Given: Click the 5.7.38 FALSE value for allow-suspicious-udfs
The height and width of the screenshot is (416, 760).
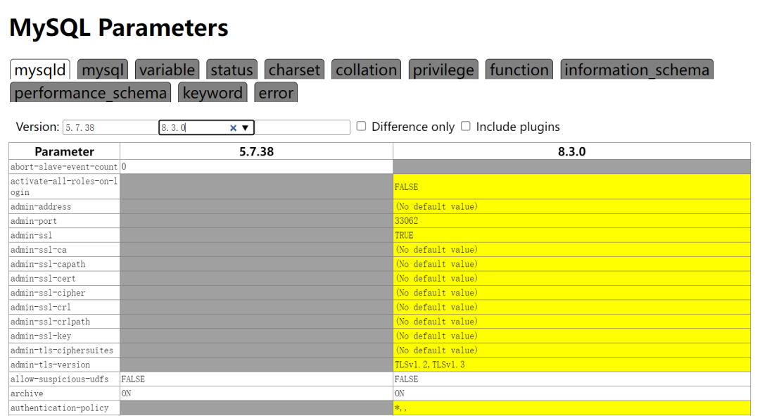Looking at the screenshot, I should [133, 379].
